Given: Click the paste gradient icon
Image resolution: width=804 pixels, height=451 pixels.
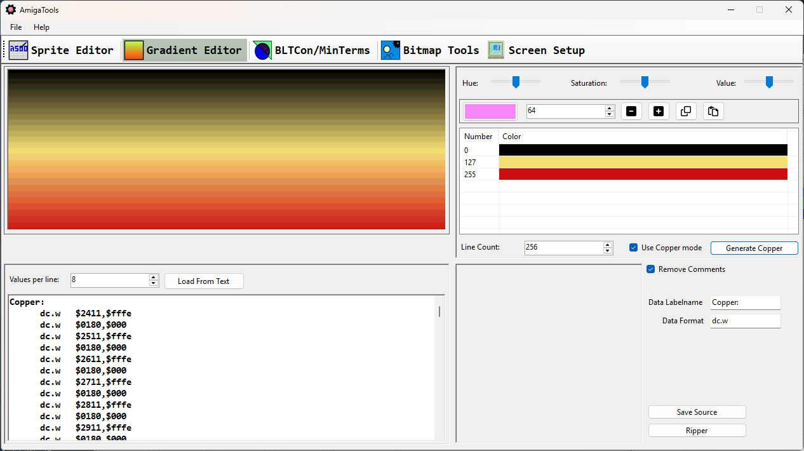Looking at the screenshot, I should tap(713, 111).
